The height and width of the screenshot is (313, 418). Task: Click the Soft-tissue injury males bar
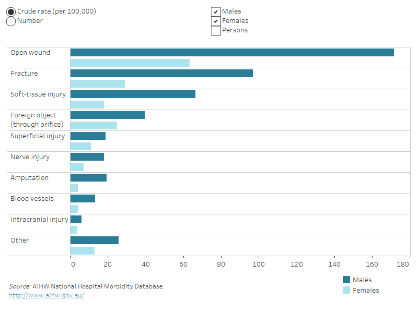133,94
